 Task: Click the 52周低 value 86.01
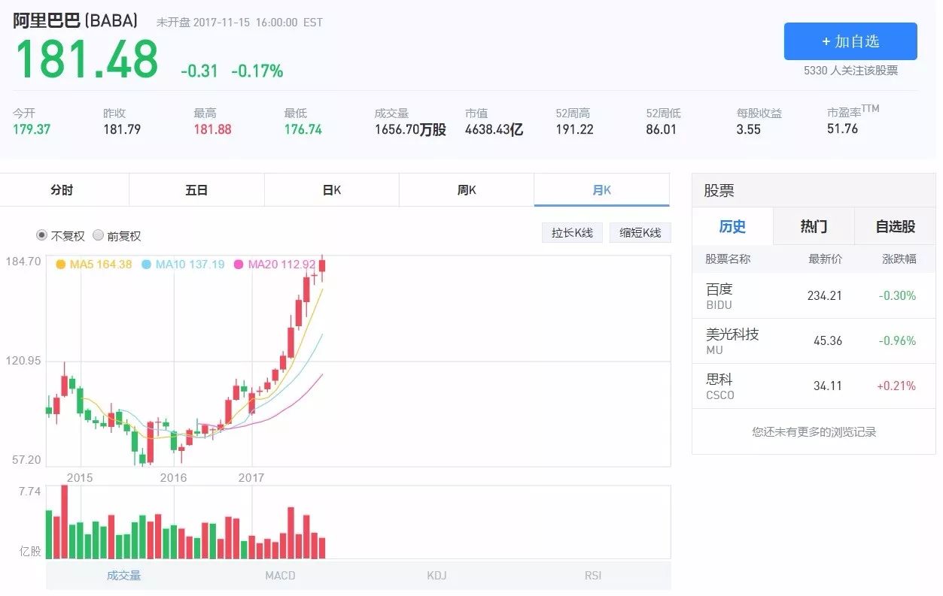pos(662,129)
